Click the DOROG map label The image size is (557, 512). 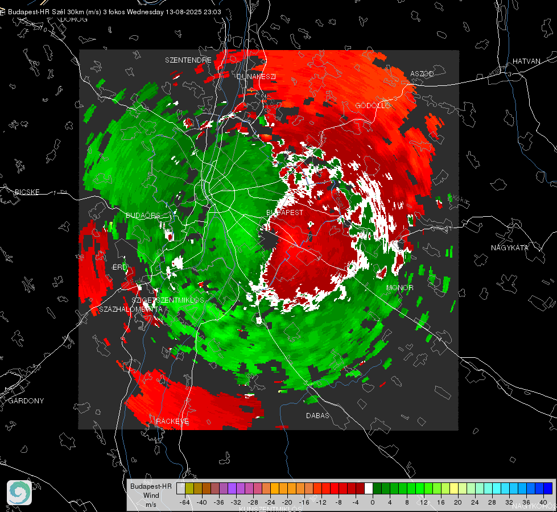(74, 19)
